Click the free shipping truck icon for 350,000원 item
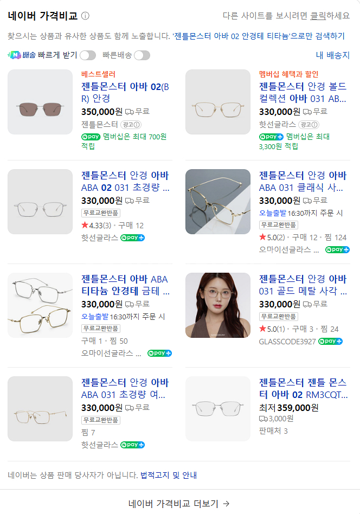 tap(130, 112)
